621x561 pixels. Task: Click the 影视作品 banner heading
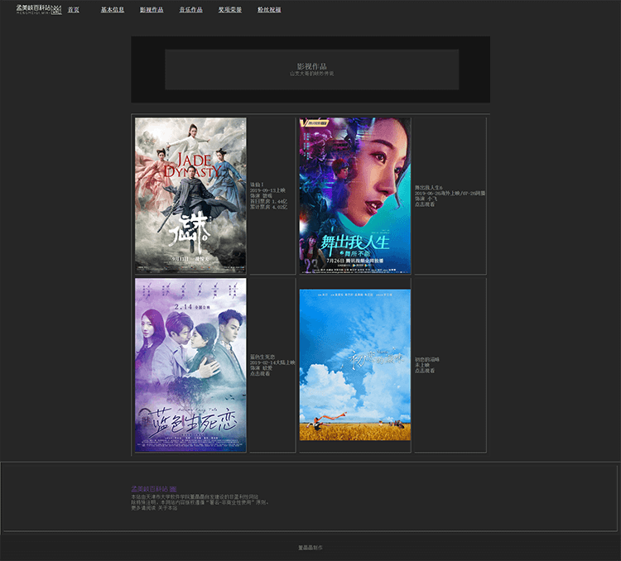click(x=311, y=66)
